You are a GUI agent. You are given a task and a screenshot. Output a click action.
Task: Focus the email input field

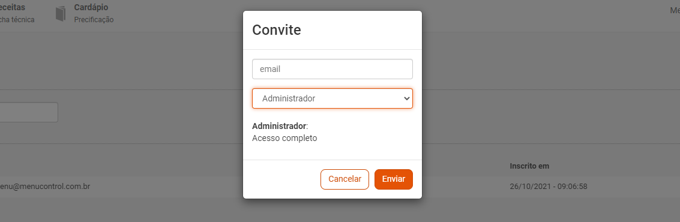[332, 69]
